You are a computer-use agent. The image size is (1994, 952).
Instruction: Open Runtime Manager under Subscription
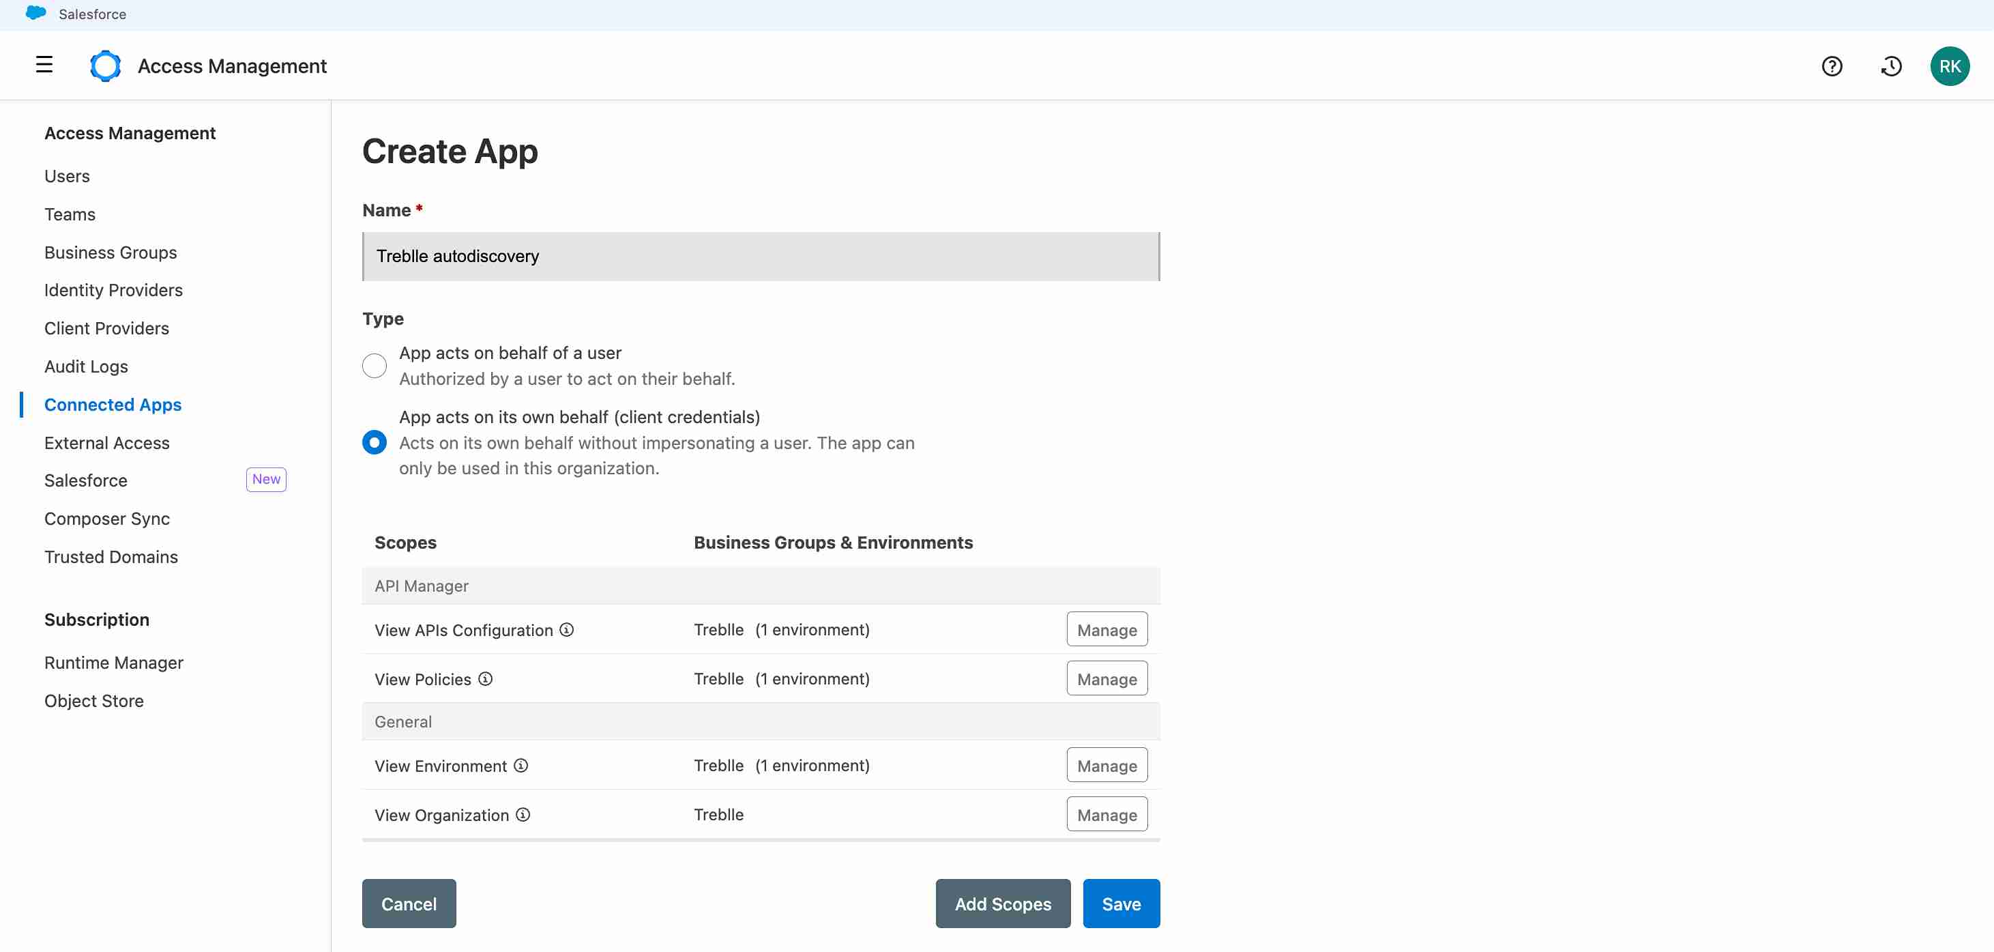(x=113, y=662)
